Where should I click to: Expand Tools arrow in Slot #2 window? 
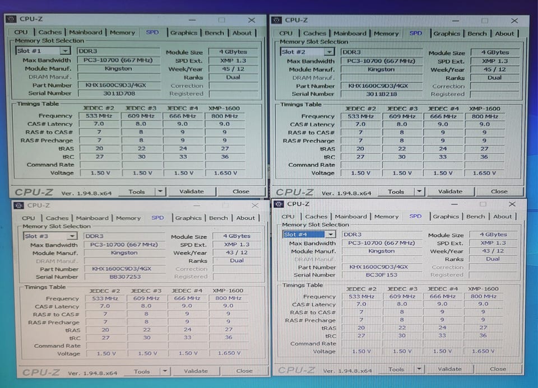click(419, 191)
